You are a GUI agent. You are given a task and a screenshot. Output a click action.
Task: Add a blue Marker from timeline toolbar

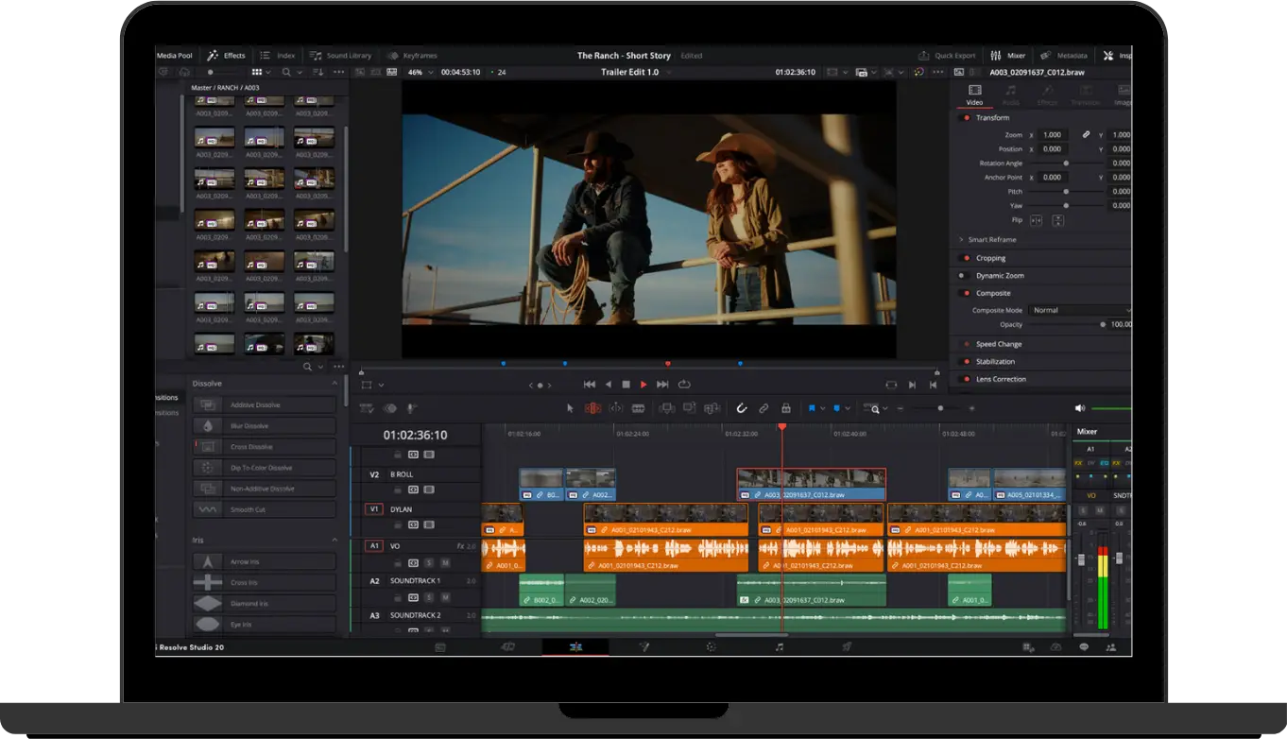(836, 408)
